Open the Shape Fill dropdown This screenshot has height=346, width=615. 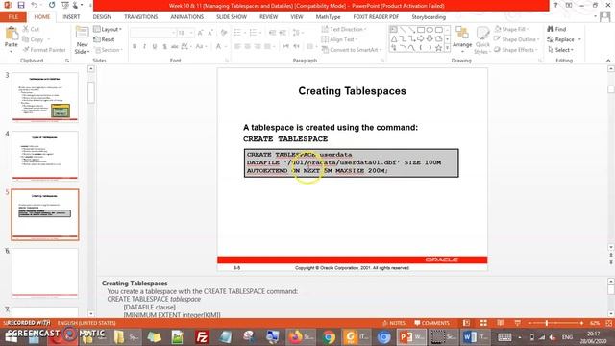[511, 29]
